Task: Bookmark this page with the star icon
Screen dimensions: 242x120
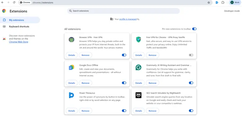Action: pyautogui.click(x=209, y=2)
